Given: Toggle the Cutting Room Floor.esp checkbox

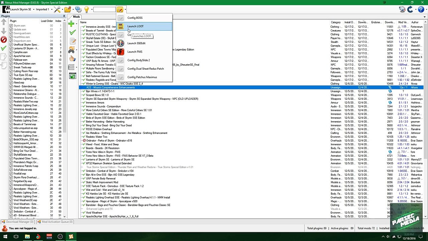Looking at the screenshot, I should tap(11, 71).
